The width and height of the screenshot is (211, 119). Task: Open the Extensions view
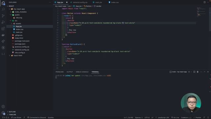pyautogui.click(x=3, y=28)
